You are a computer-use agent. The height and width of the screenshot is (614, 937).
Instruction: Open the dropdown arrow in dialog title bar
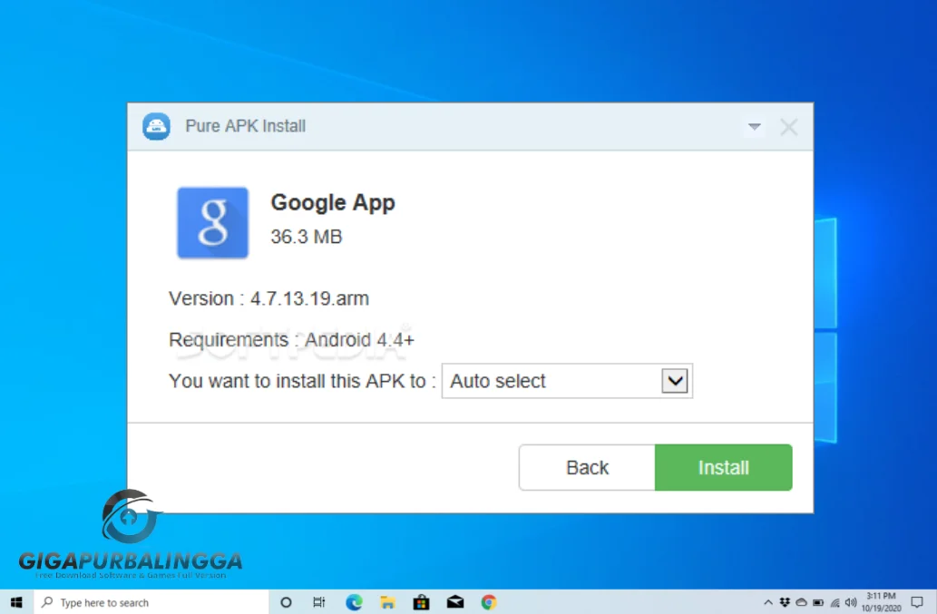coord(755,127)
